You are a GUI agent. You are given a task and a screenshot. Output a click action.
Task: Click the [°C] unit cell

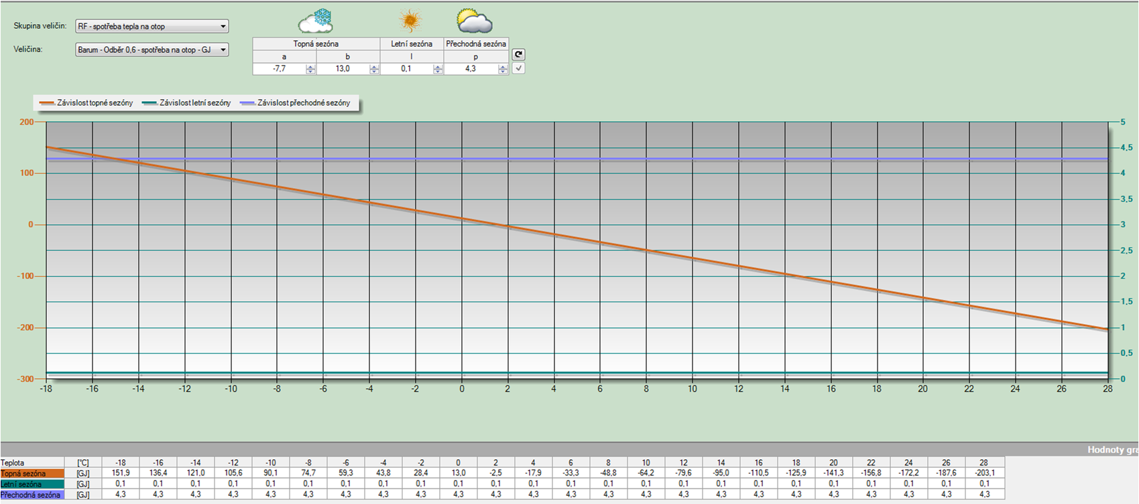83,463
